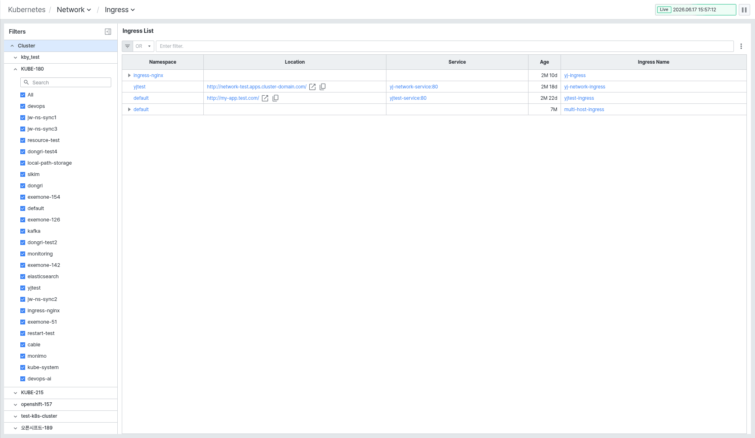Screen dimensions: 755x438
Task: Uncheck the devops namespace checkbox
Action: tap(23, 106)
